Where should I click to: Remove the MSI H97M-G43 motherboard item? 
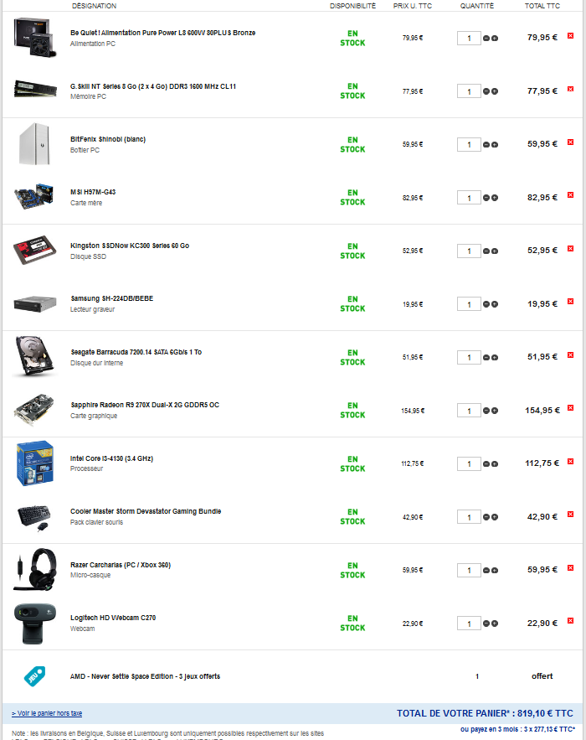[x=570, y=195]
